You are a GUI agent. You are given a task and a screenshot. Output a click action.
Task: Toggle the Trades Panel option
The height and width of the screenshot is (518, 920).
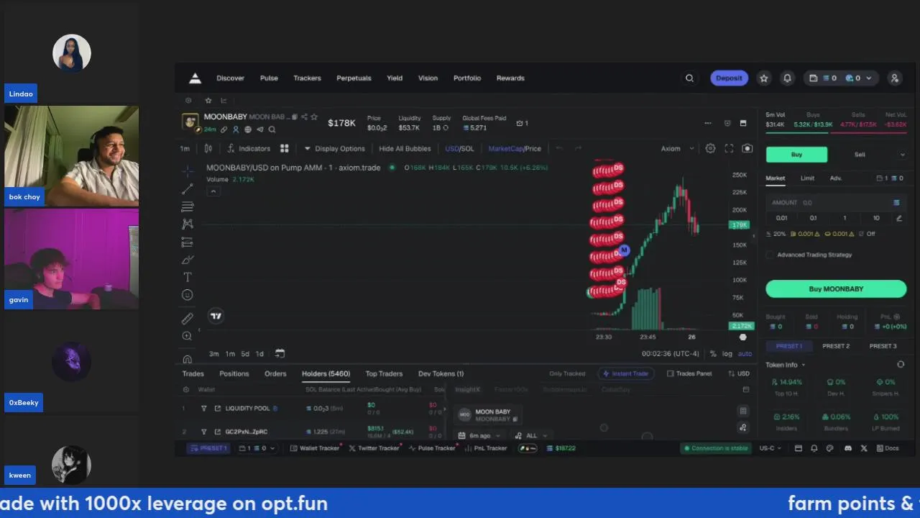(x=689, y=373)
